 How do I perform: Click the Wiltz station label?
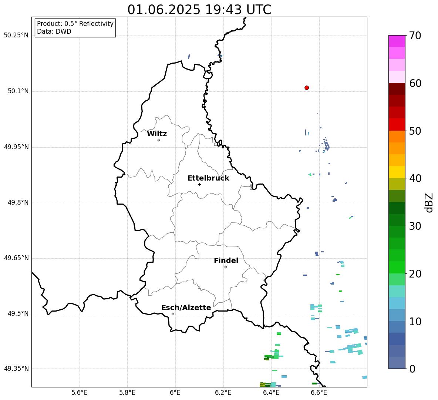click(x=157, y=134)
